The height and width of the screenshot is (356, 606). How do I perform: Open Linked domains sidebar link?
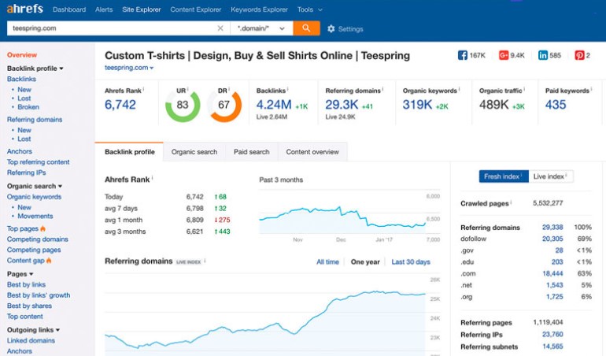[31, 340]
